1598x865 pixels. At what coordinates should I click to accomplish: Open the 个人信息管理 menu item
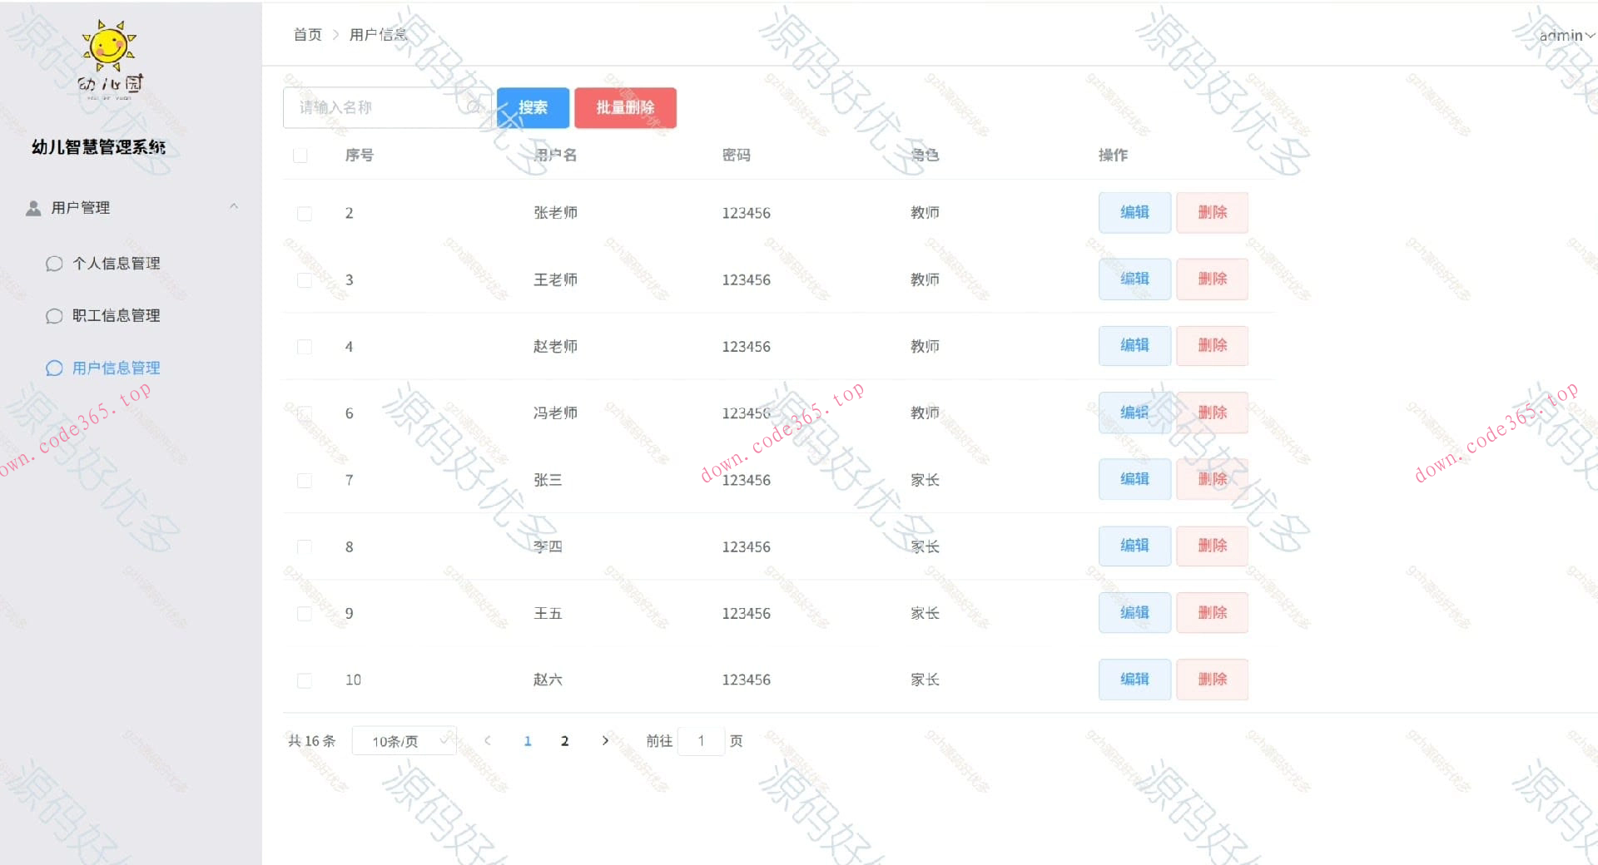pos(116,263)
